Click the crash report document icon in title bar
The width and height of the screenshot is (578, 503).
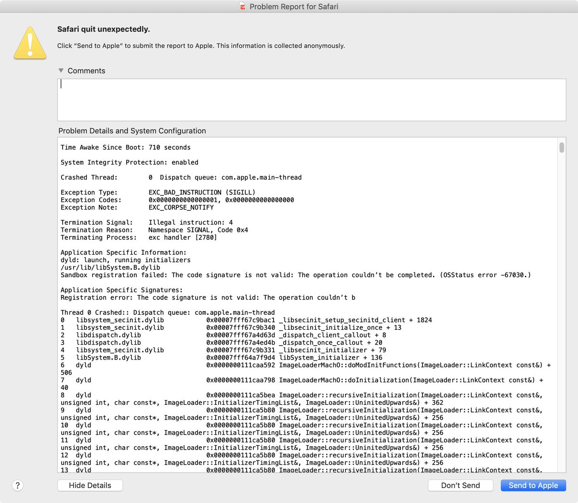click(243, 6)
